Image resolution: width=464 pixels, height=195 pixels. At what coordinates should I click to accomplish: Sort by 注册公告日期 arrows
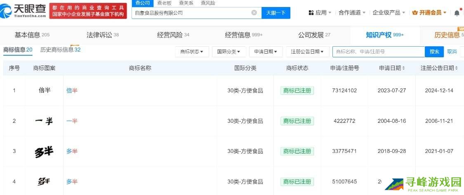[x=456, y=68]
